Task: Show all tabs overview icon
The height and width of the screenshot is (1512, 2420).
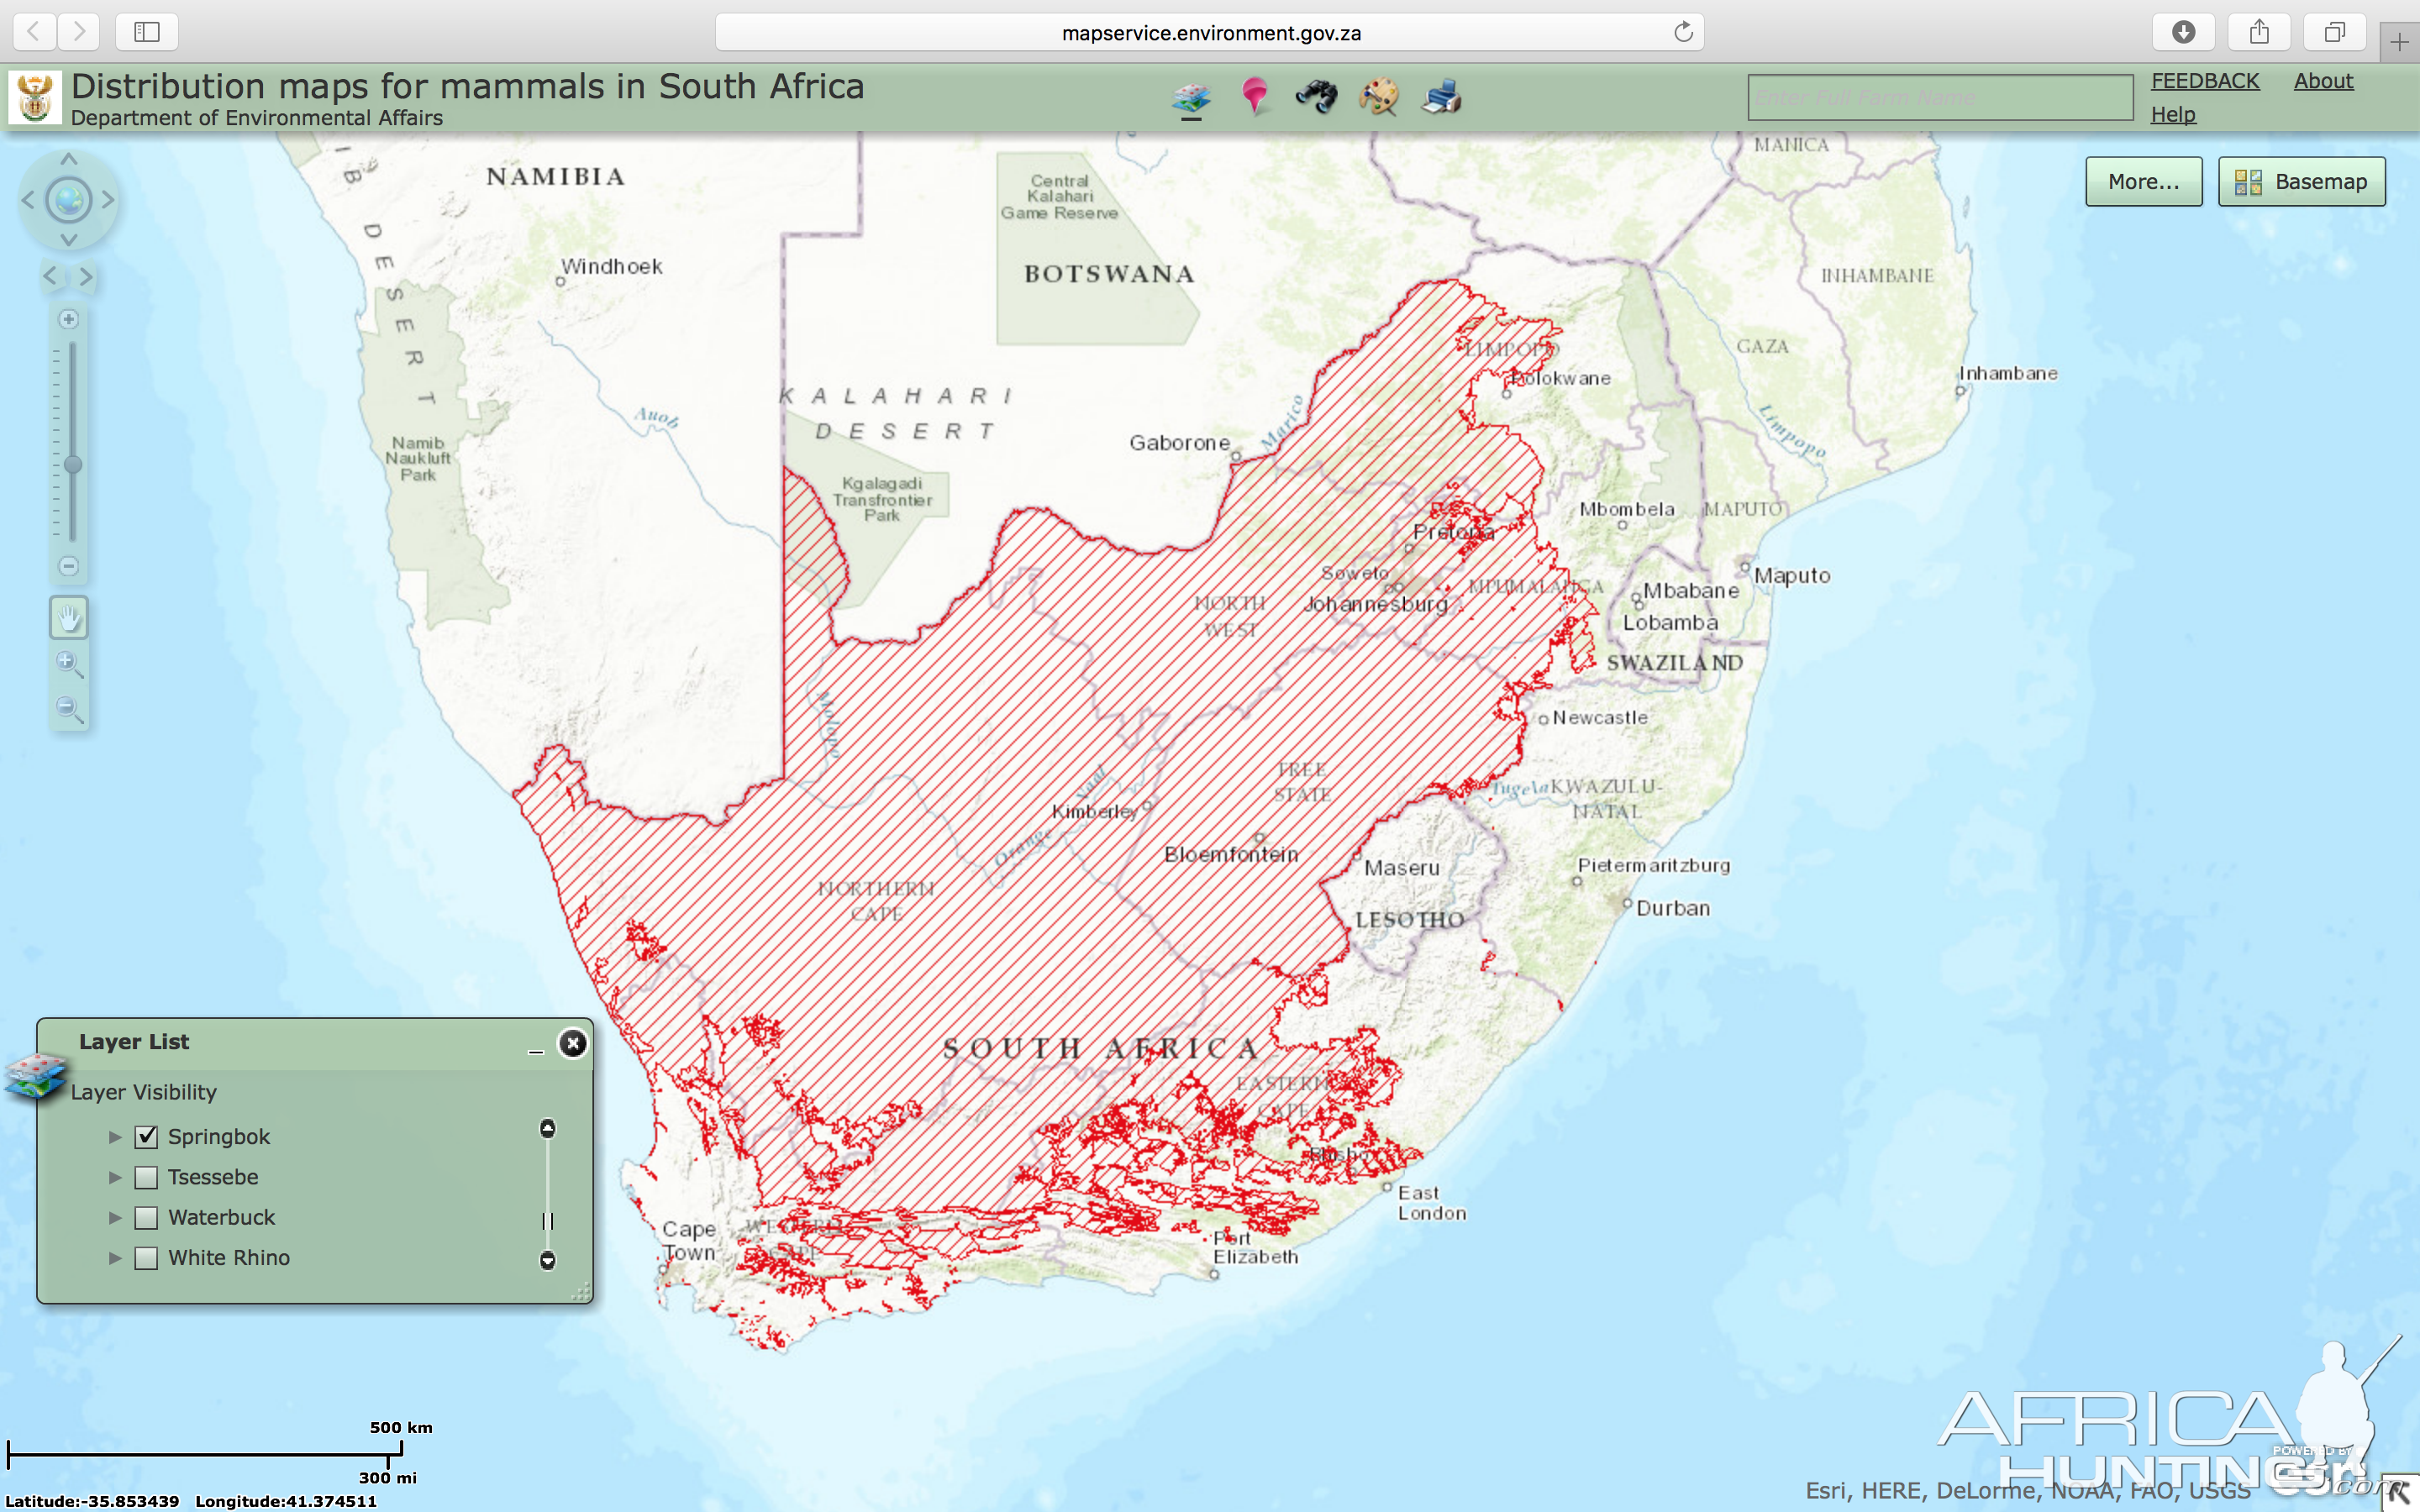Action: click(2334, 32)
